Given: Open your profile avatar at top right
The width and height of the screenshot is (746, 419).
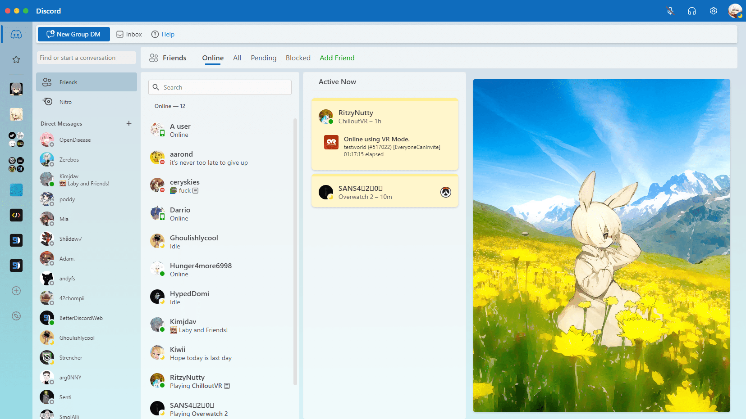Looking at the screenshot, I should (735, 10).
